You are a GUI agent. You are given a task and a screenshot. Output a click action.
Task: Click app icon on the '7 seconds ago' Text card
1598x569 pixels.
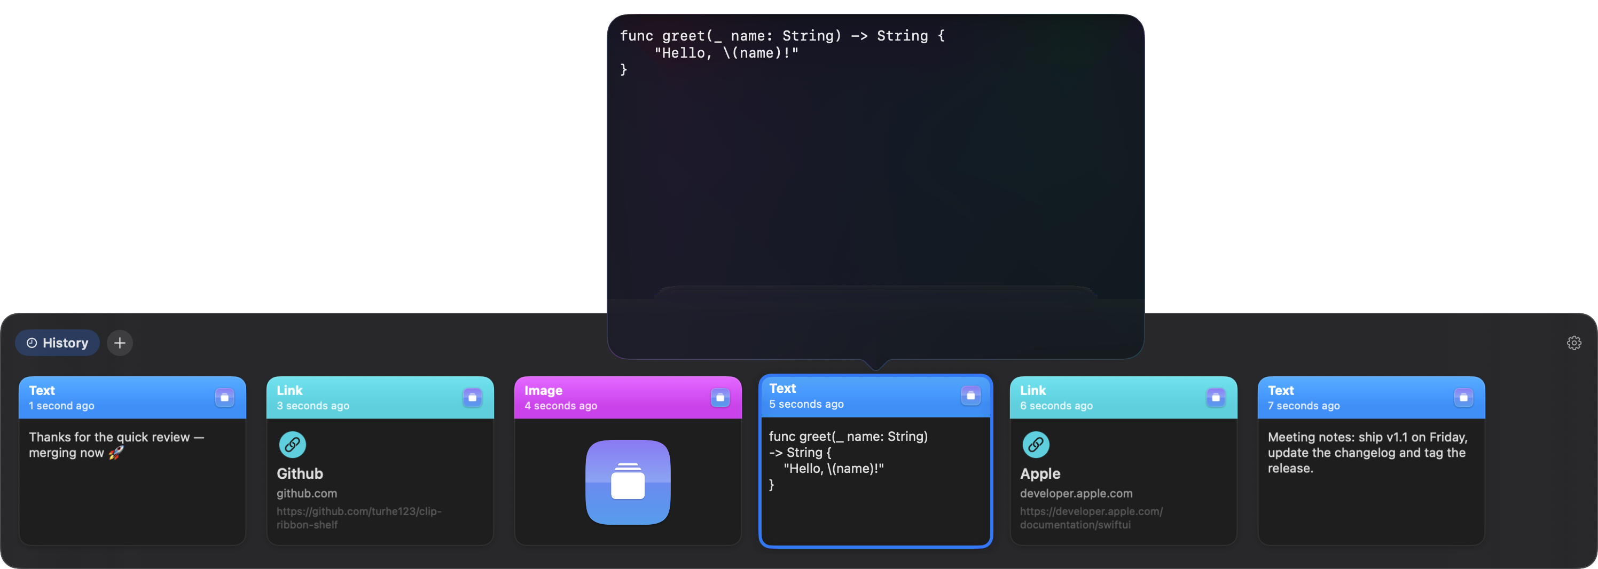click(x=1463, y=397)
